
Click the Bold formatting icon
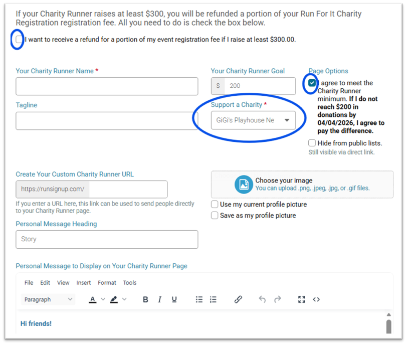click(x=145, y=299)
